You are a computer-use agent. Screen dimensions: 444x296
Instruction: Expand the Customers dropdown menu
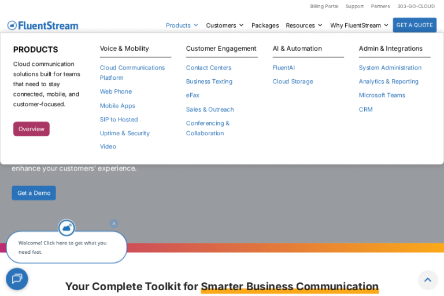[224, 25]
